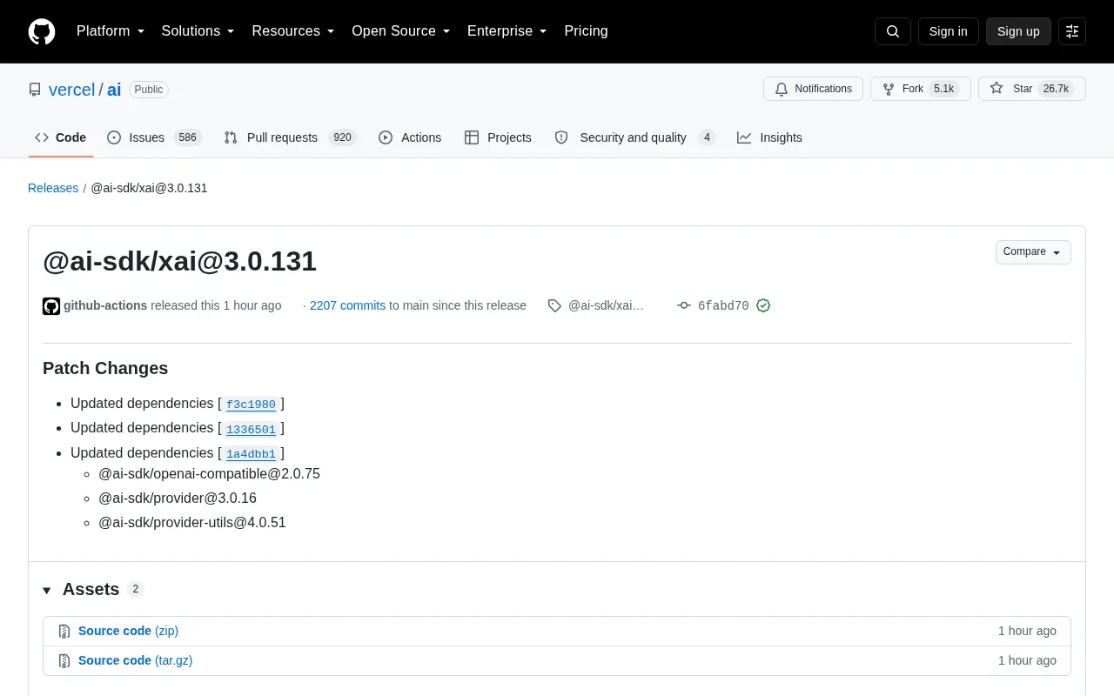Click the search magnifier icon
This screenshot has width=1114, height=696.
893,31
